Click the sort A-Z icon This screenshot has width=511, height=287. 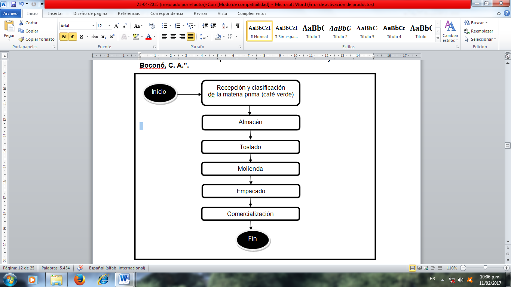(x=225, y=26)
